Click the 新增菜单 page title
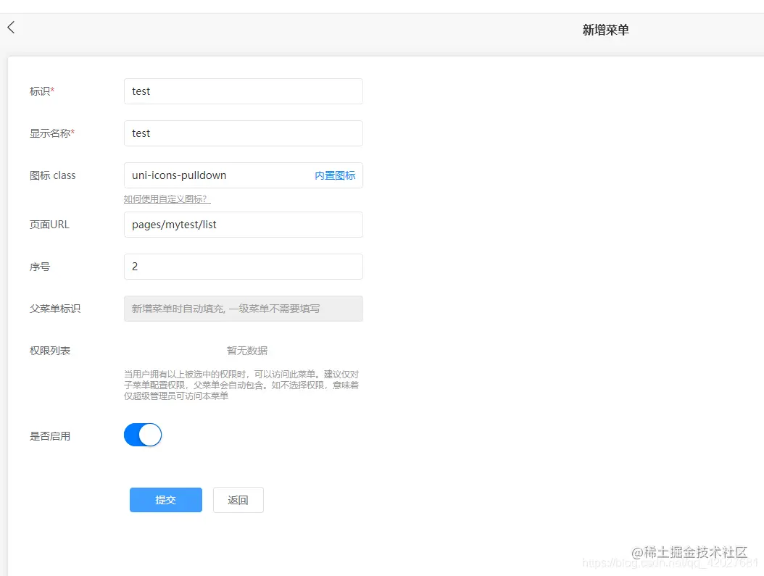The width and height of the screenshot is (764, 576). click(x=605, y=30)
